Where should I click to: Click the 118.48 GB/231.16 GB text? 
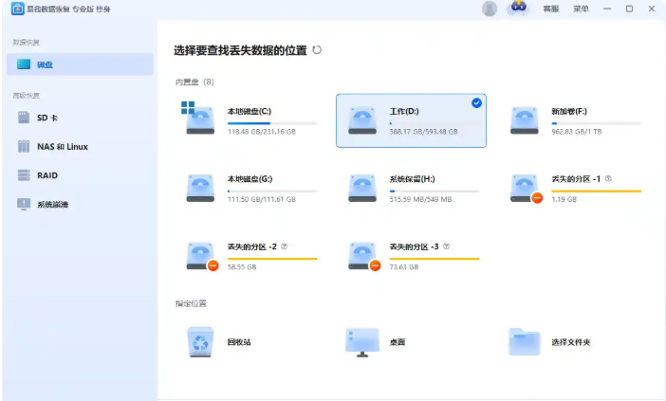coord(262,132)
